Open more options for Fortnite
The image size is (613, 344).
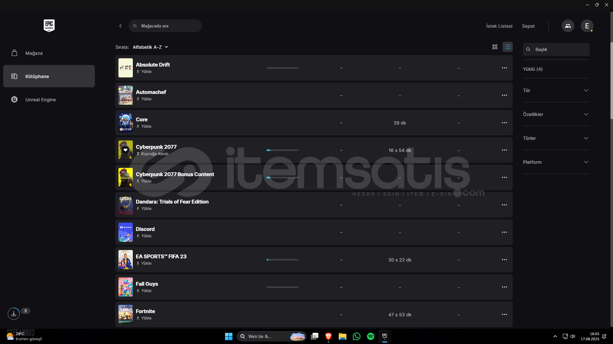(504, 314)
